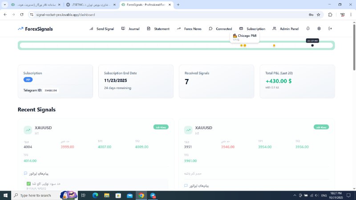Open the Admin Panel
The image size is (356, 200).
pyautogui.click(x=285, y=29)
